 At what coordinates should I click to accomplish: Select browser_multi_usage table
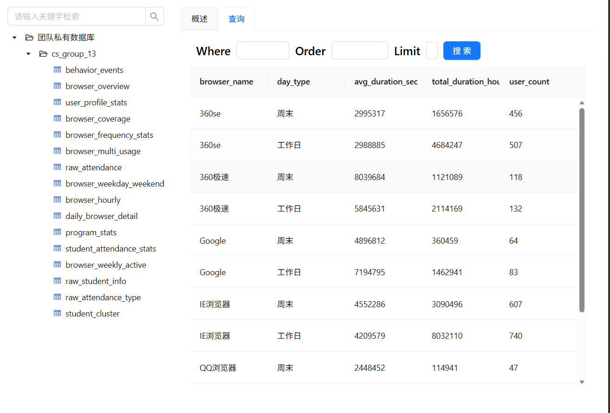[x=103, y=151]
